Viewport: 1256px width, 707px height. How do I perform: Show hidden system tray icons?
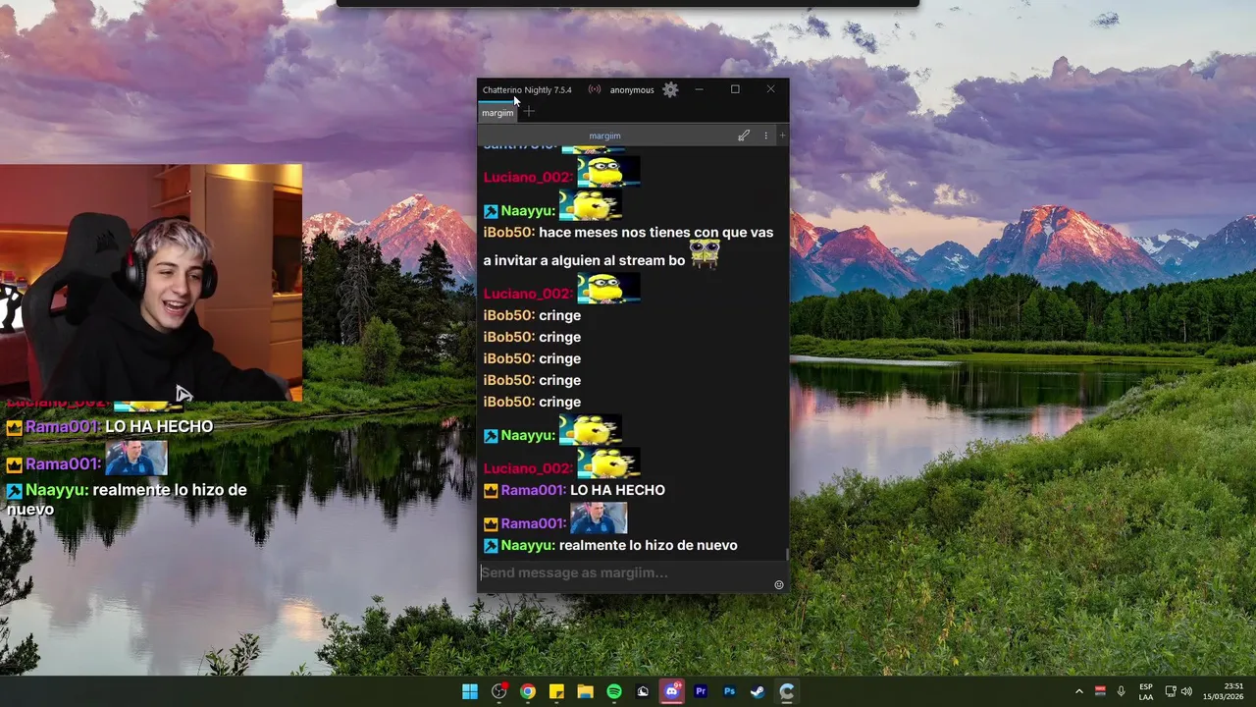click(x=1079, y=691)
